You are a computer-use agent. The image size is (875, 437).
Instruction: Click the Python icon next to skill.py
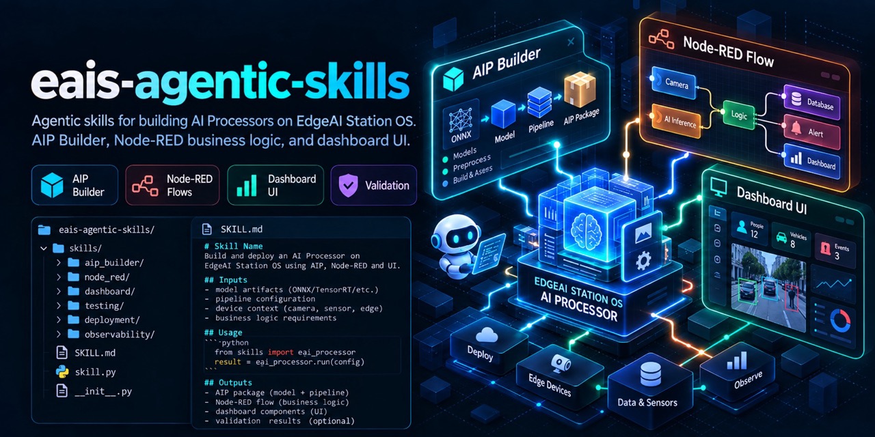pos(62,372)
